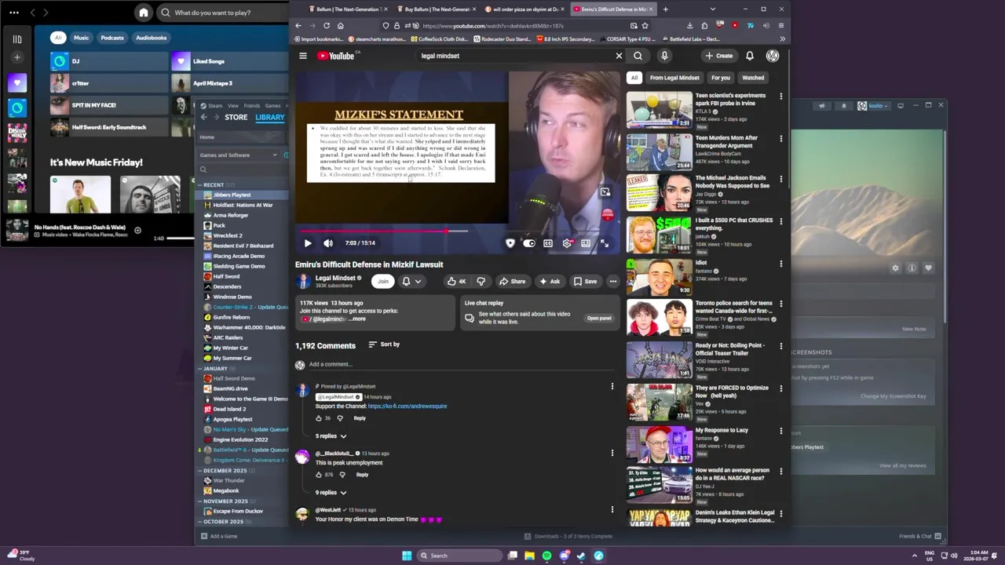
Task: Expand 9 replies under the unemployment comment
Action: 331,492
